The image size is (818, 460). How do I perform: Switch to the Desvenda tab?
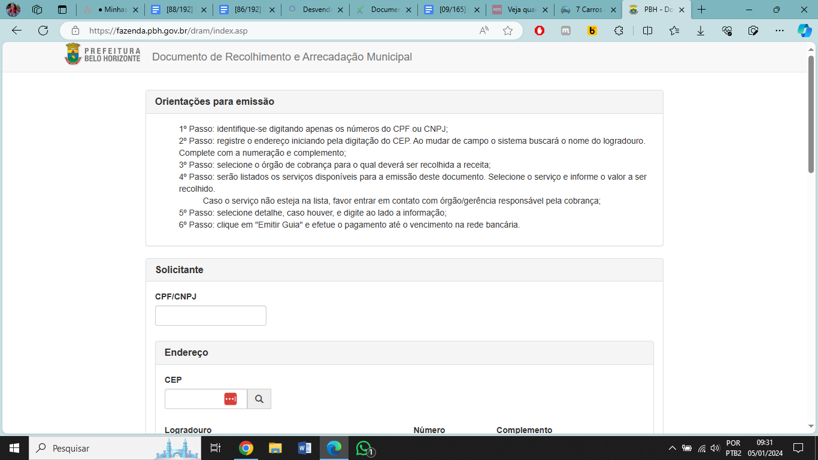click(x=316, y=10)
